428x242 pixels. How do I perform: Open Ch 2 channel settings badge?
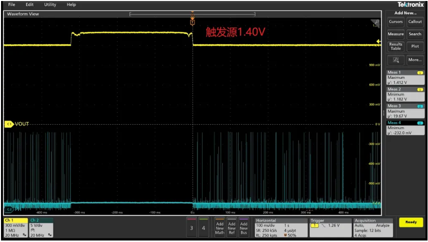click(40, 227)
